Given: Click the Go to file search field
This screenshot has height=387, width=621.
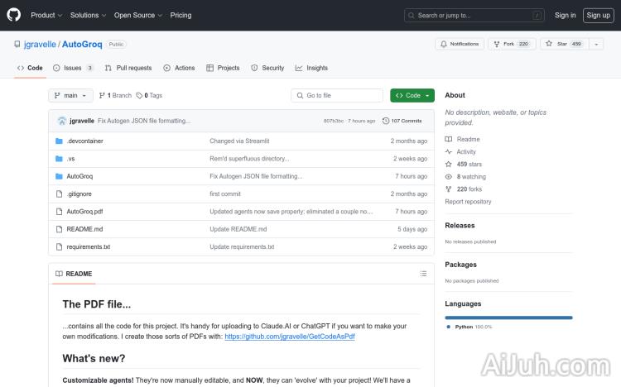Looking at the screenshot, I should click(337, 96).
